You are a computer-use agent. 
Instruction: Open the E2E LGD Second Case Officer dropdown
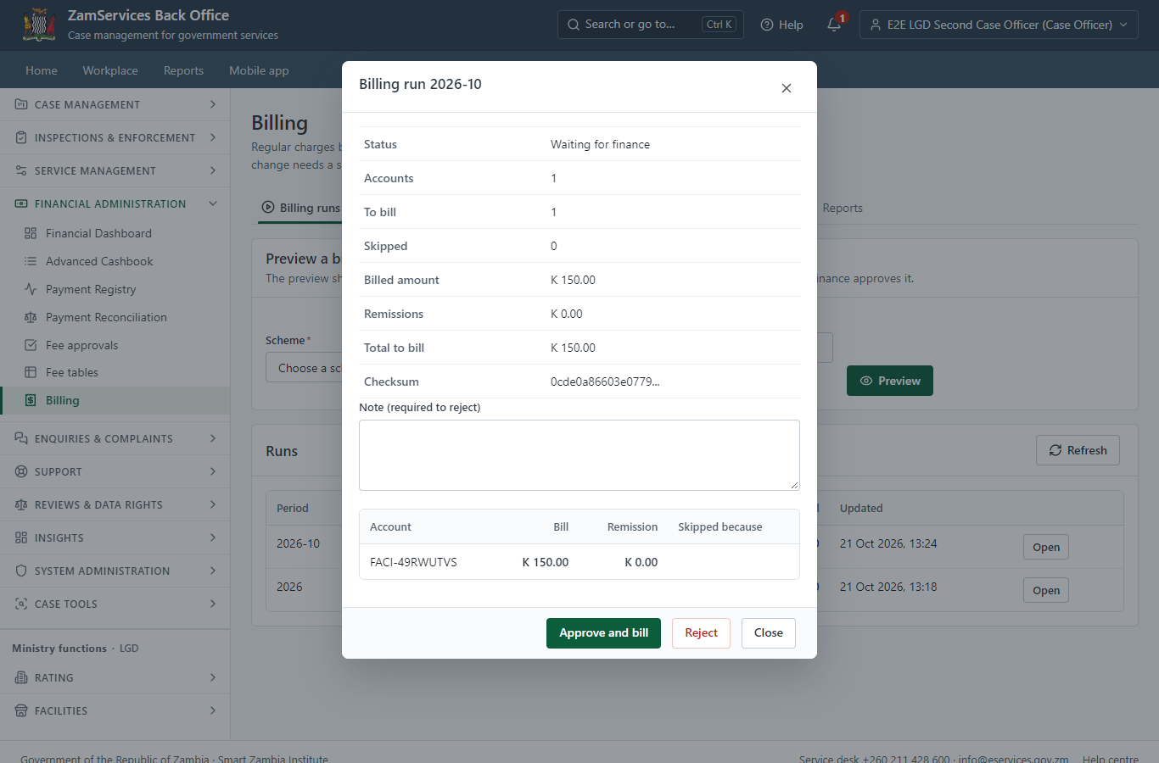click(999, 25)
